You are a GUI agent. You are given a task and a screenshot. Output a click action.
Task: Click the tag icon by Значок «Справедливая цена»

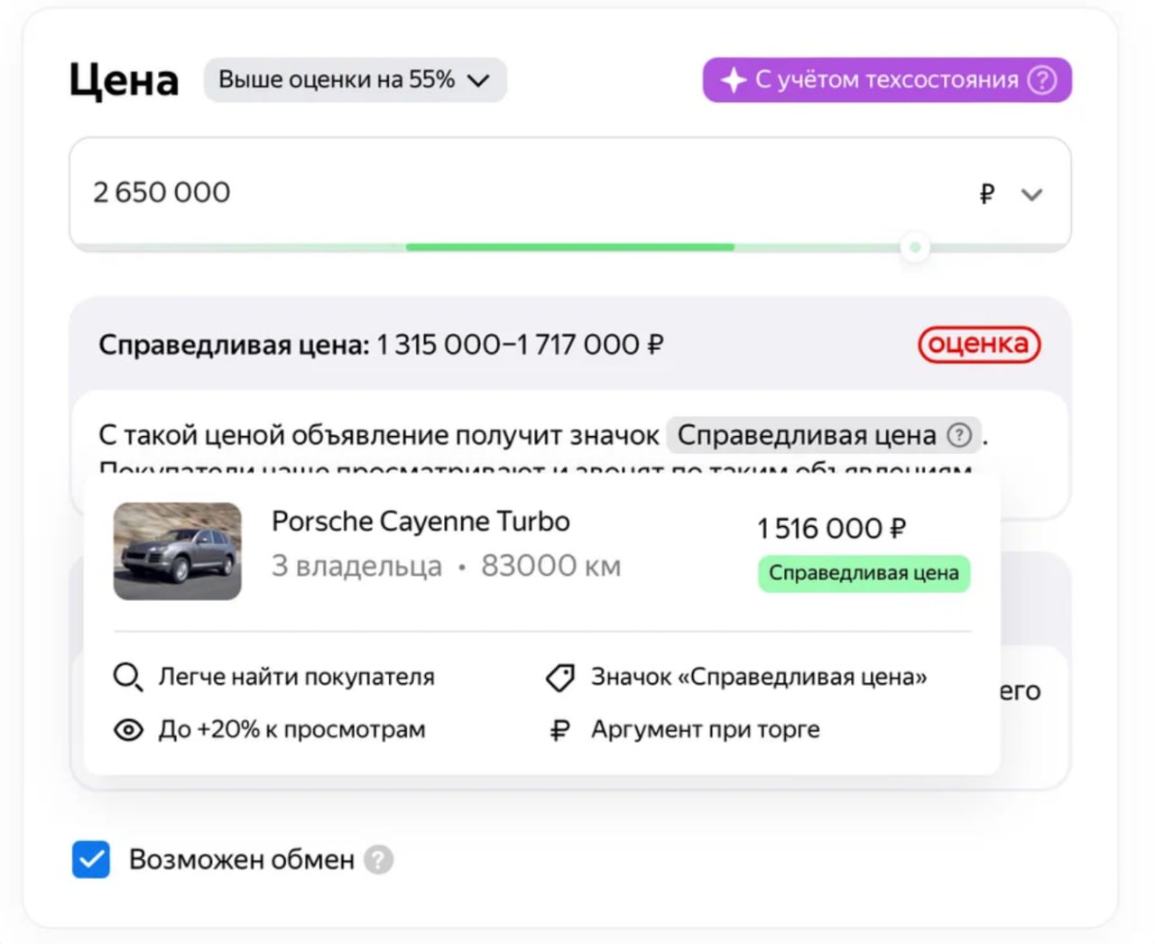coord(560,678)
